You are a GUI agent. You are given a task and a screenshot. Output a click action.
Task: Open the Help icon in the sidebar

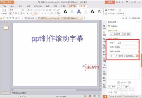pos(104,86)
